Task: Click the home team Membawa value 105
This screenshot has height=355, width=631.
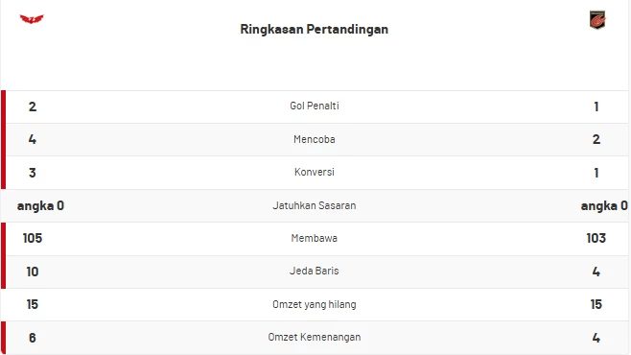Action: click(x=33, y=238)
